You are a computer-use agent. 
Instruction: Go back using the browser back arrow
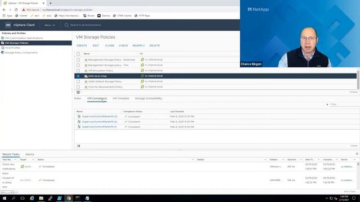pyautogui.click(x=4, y=10)
